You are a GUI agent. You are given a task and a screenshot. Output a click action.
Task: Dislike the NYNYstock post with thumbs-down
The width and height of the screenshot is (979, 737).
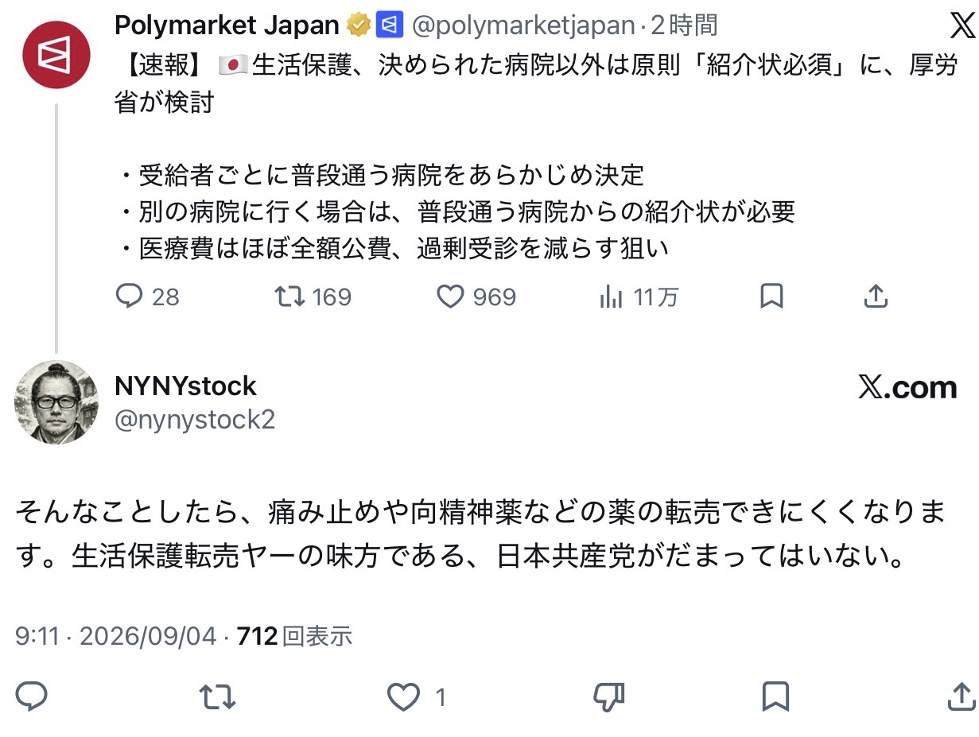point(609,697)
